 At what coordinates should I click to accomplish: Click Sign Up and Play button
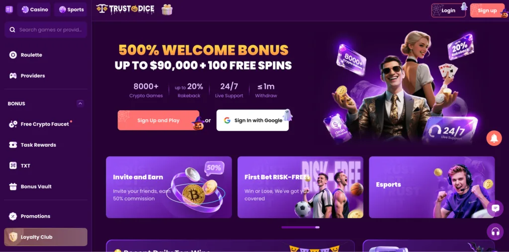point(159,120)
